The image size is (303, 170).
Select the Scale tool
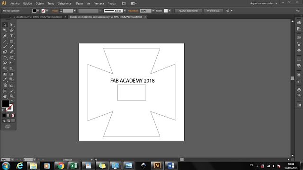coord(11,58)
